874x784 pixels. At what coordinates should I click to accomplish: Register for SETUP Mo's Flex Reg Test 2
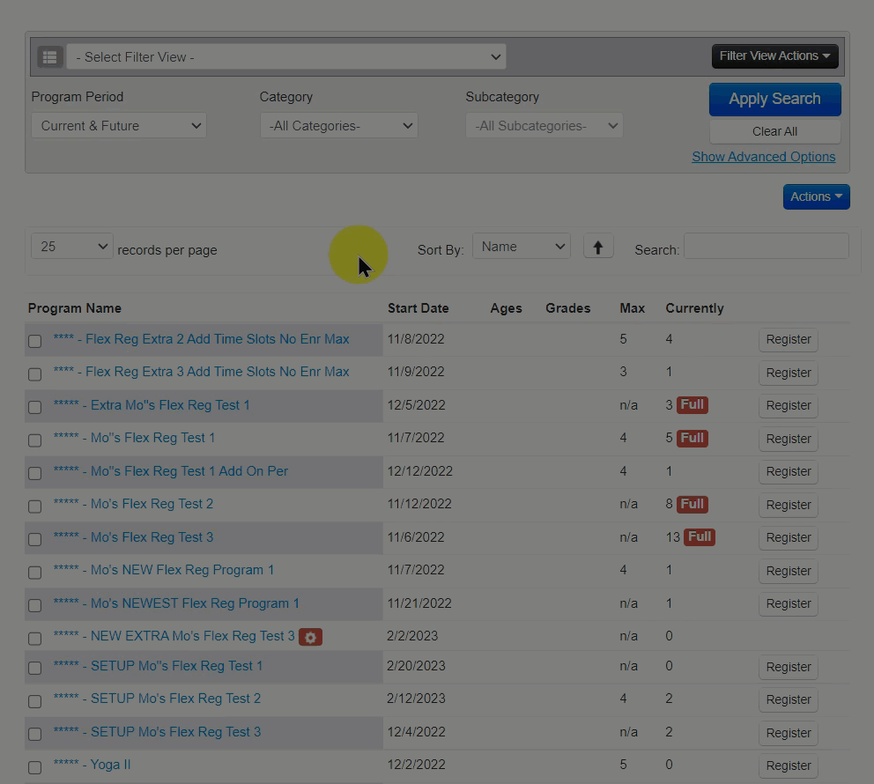(x=788, y=699)
